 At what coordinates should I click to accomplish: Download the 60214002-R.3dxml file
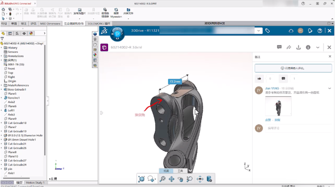click(x=298, y=47)
